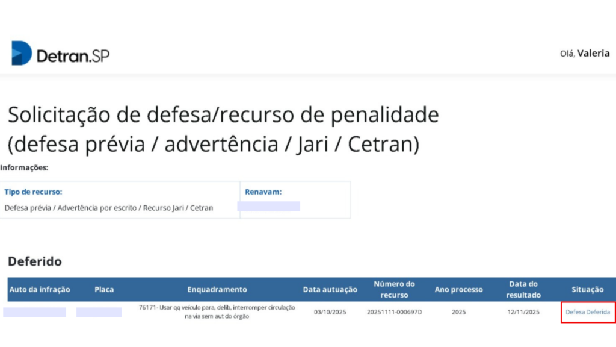The width and height of the screenshot is (616, 347).
Task: Click the 03/10/2025 autuação date cell
Action: pyautogui.click(x=330, y=312)
